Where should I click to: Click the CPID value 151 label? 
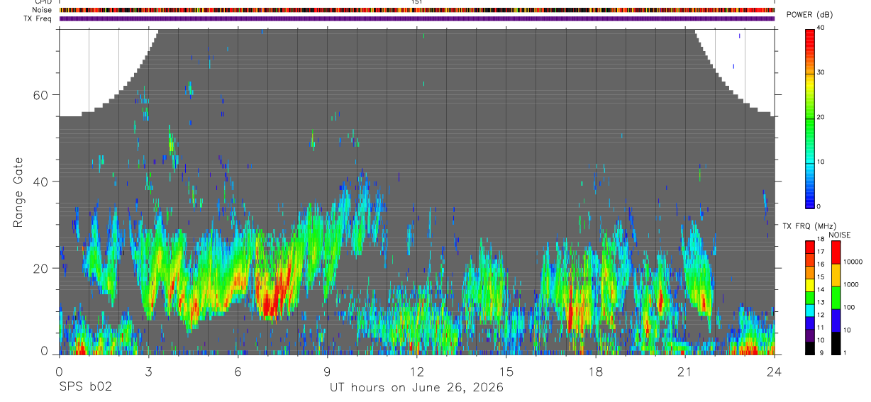coord(417,2)
